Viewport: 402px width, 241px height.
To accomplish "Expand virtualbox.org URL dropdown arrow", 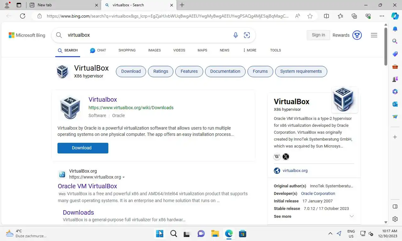I will [x=123, y=177].
